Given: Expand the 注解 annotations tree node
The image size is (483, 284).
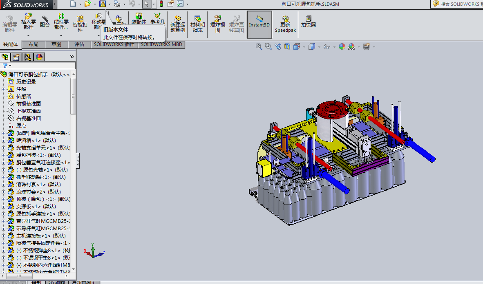Looking at the screenshot, I should (x=4, y=89).
